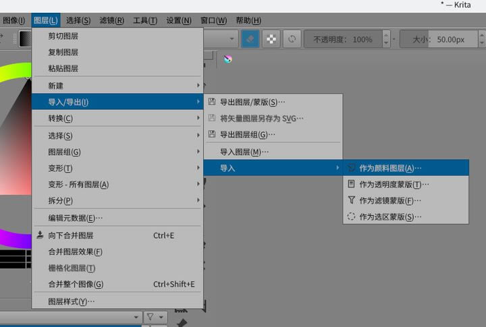Choose 粘贴图层 from the layer menu

(x=117, y=68)
